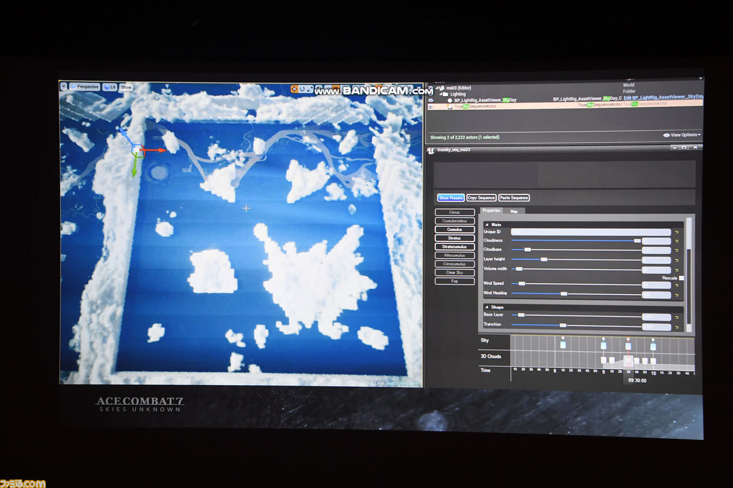This screenshot has height=488, width=733.
Task: Reset Wind Heading with yellow arrow icon
Action: [676, 295]
